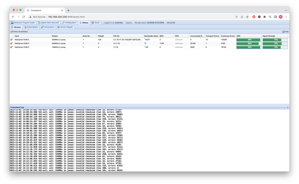Sort by Transport Errors column header
This screenshot has width=299, height=184.
tap(212, 36)
